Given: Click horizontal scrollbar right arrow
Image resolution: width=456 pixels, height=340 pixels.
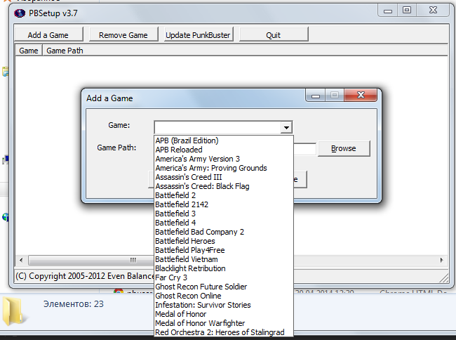Looking at the screenshot, I should point(442,260).
